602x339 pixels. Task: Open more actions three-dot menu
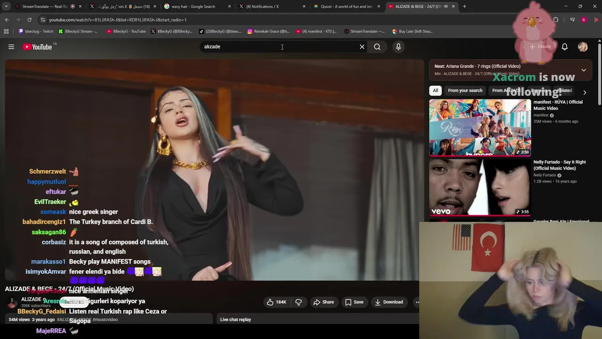coord(417,302)
